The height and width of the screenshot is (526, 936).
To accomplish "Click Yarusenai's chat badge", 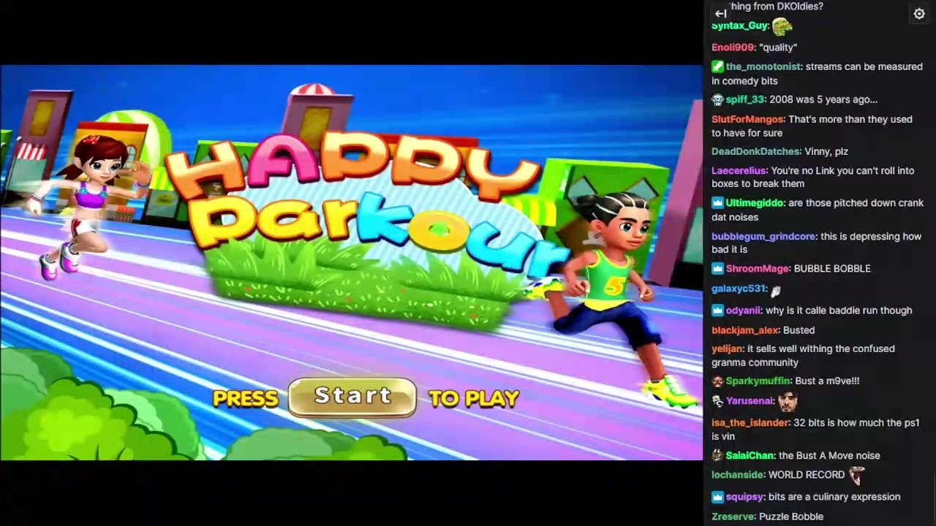I will pyautogui.click(x=717, y=401).
